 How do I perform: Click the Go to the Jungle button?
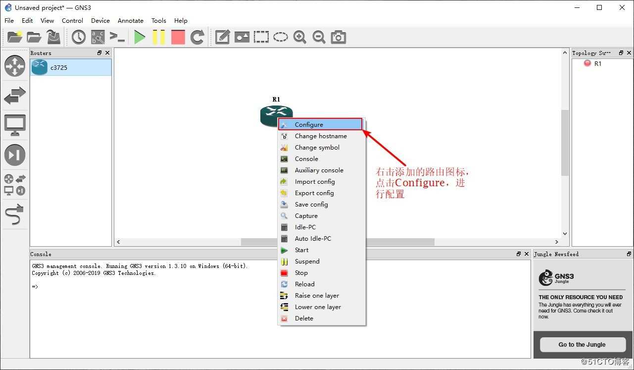click(x=582, y=344)
